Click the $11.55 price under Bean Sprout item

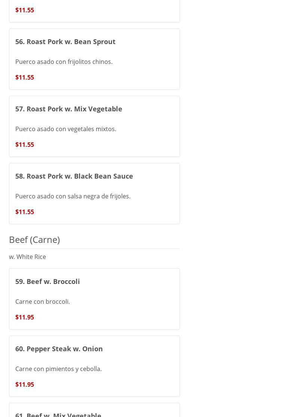pos(25,77)
